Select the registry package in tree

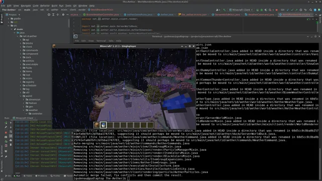(30, 82)
